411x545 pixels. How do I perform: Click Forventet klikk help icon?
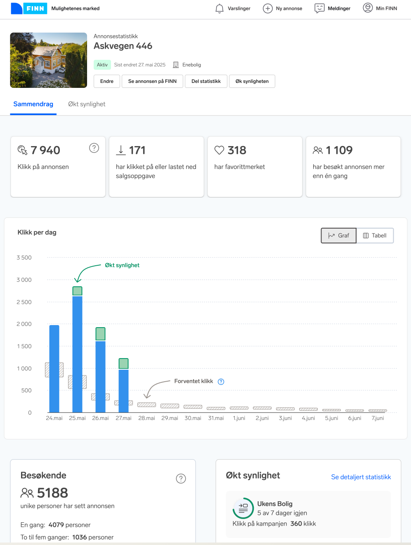(221, 382)
